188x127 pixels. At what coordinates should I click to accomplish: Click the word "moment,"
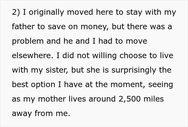128,85
